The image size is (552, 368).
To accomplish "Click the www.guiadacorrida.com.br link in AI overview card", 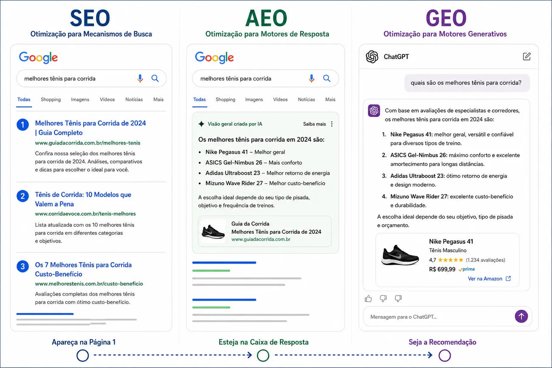I will [261, 239].
